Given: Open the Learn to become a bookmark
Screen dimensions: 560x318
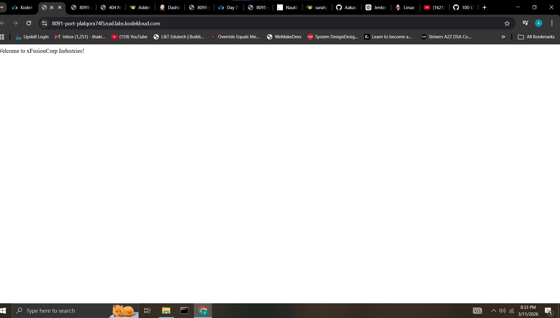Looking at the screenshot, I should (x=388, y=37).
